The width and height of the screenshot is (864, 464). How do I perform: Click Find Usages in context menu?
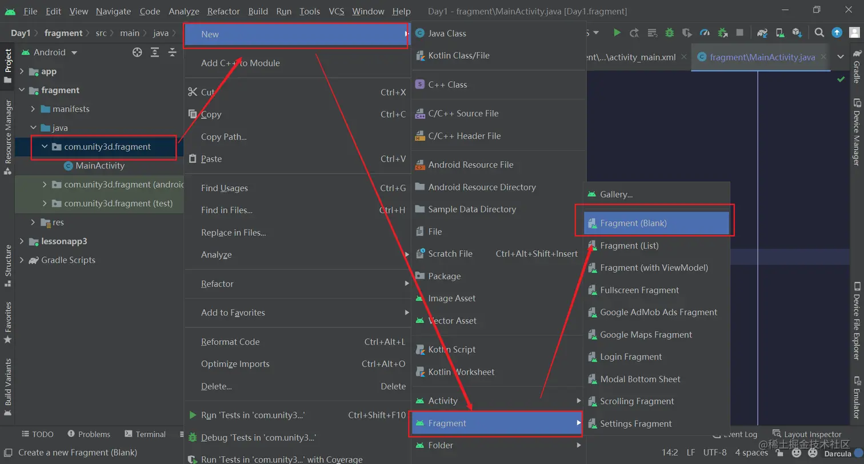(x=297, y=188)
